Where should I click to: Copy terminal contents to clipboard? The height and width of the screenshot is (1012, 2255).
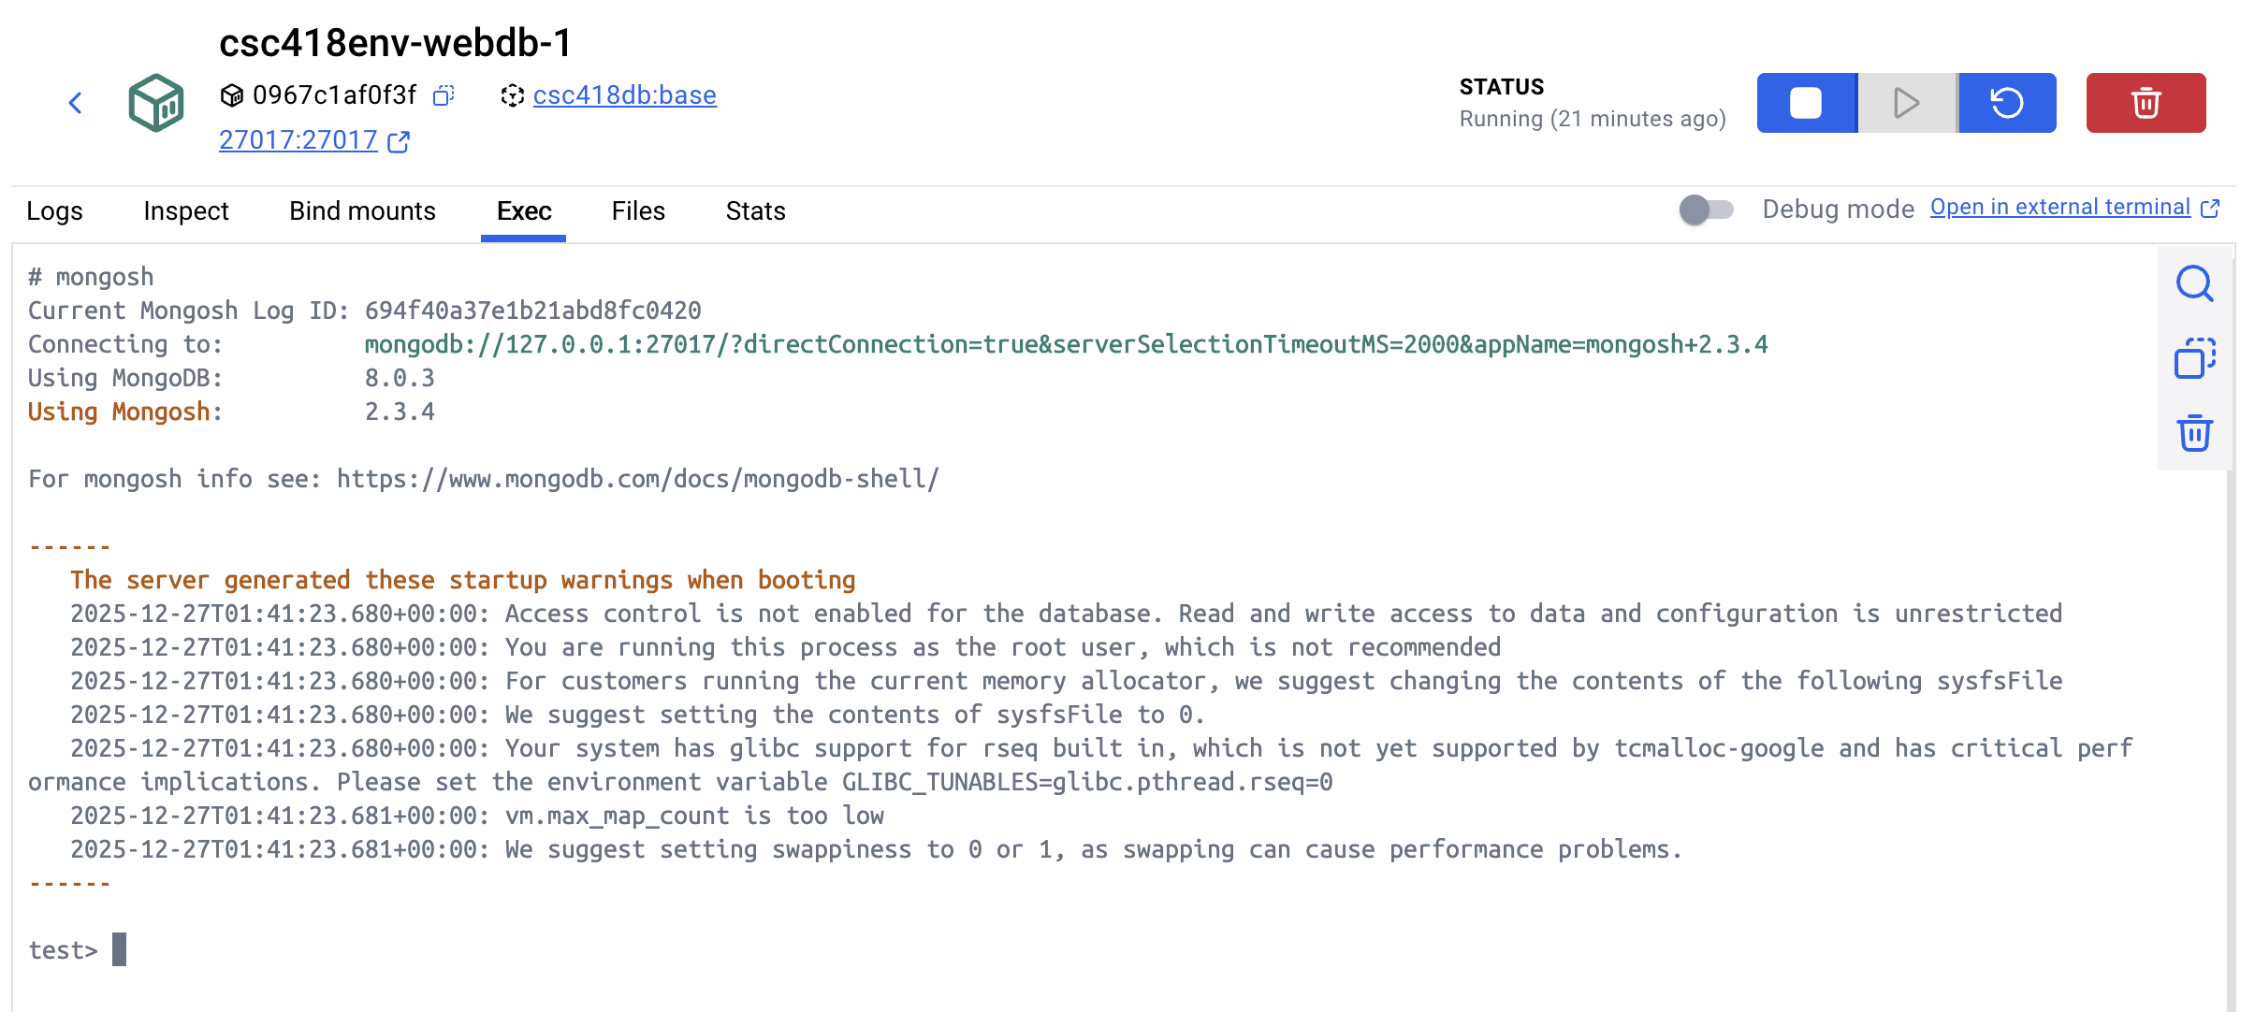tap(2194, 358)
